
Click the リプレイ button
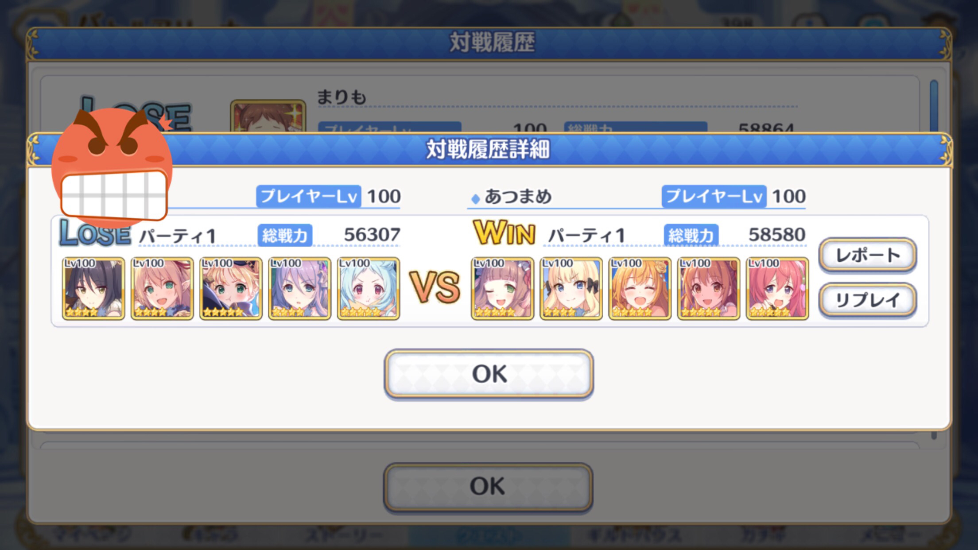[x=868, y=300]
